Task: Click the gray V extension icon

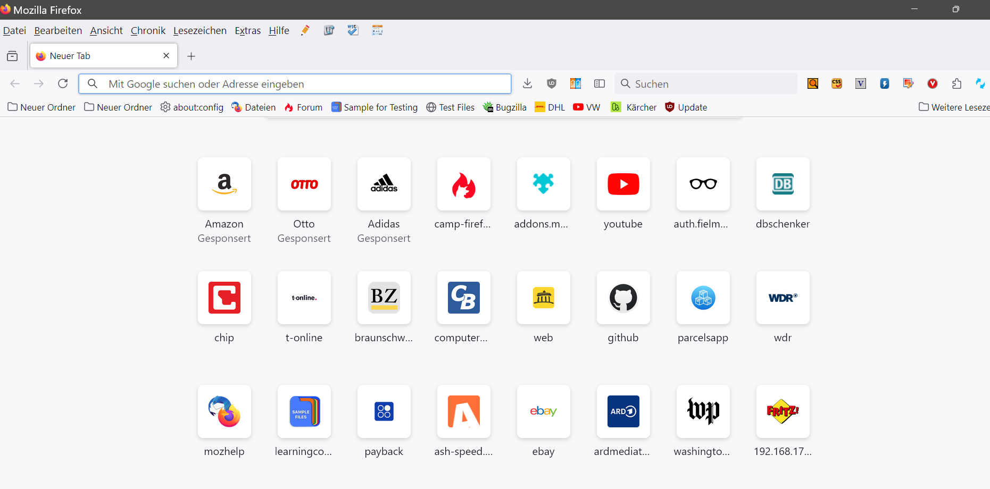Action: tap(861, 83)
